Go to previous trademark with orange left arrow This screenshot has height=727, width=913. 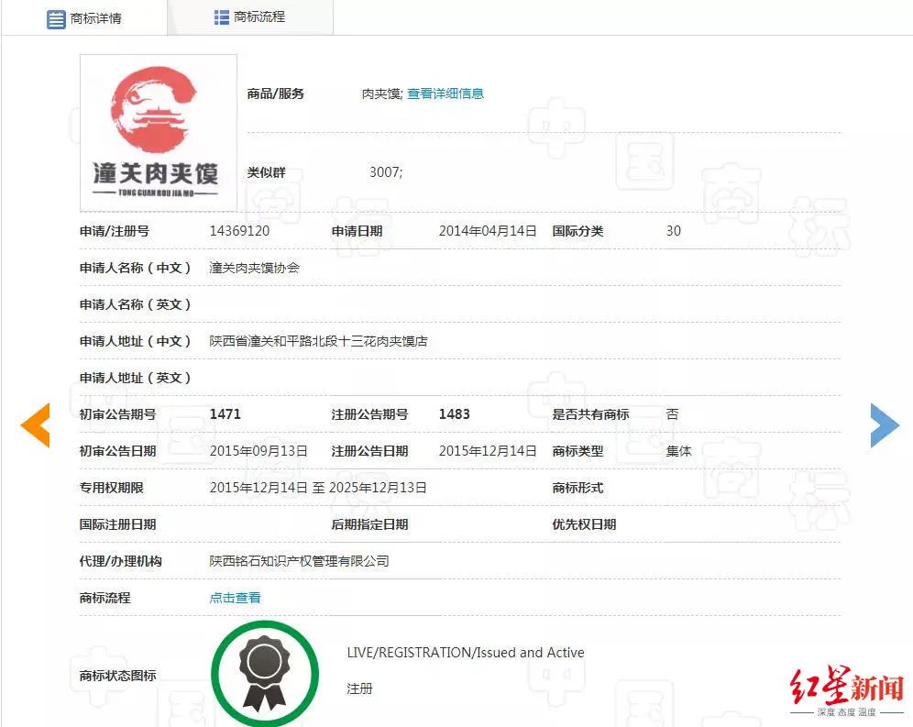tap(36, 425)
